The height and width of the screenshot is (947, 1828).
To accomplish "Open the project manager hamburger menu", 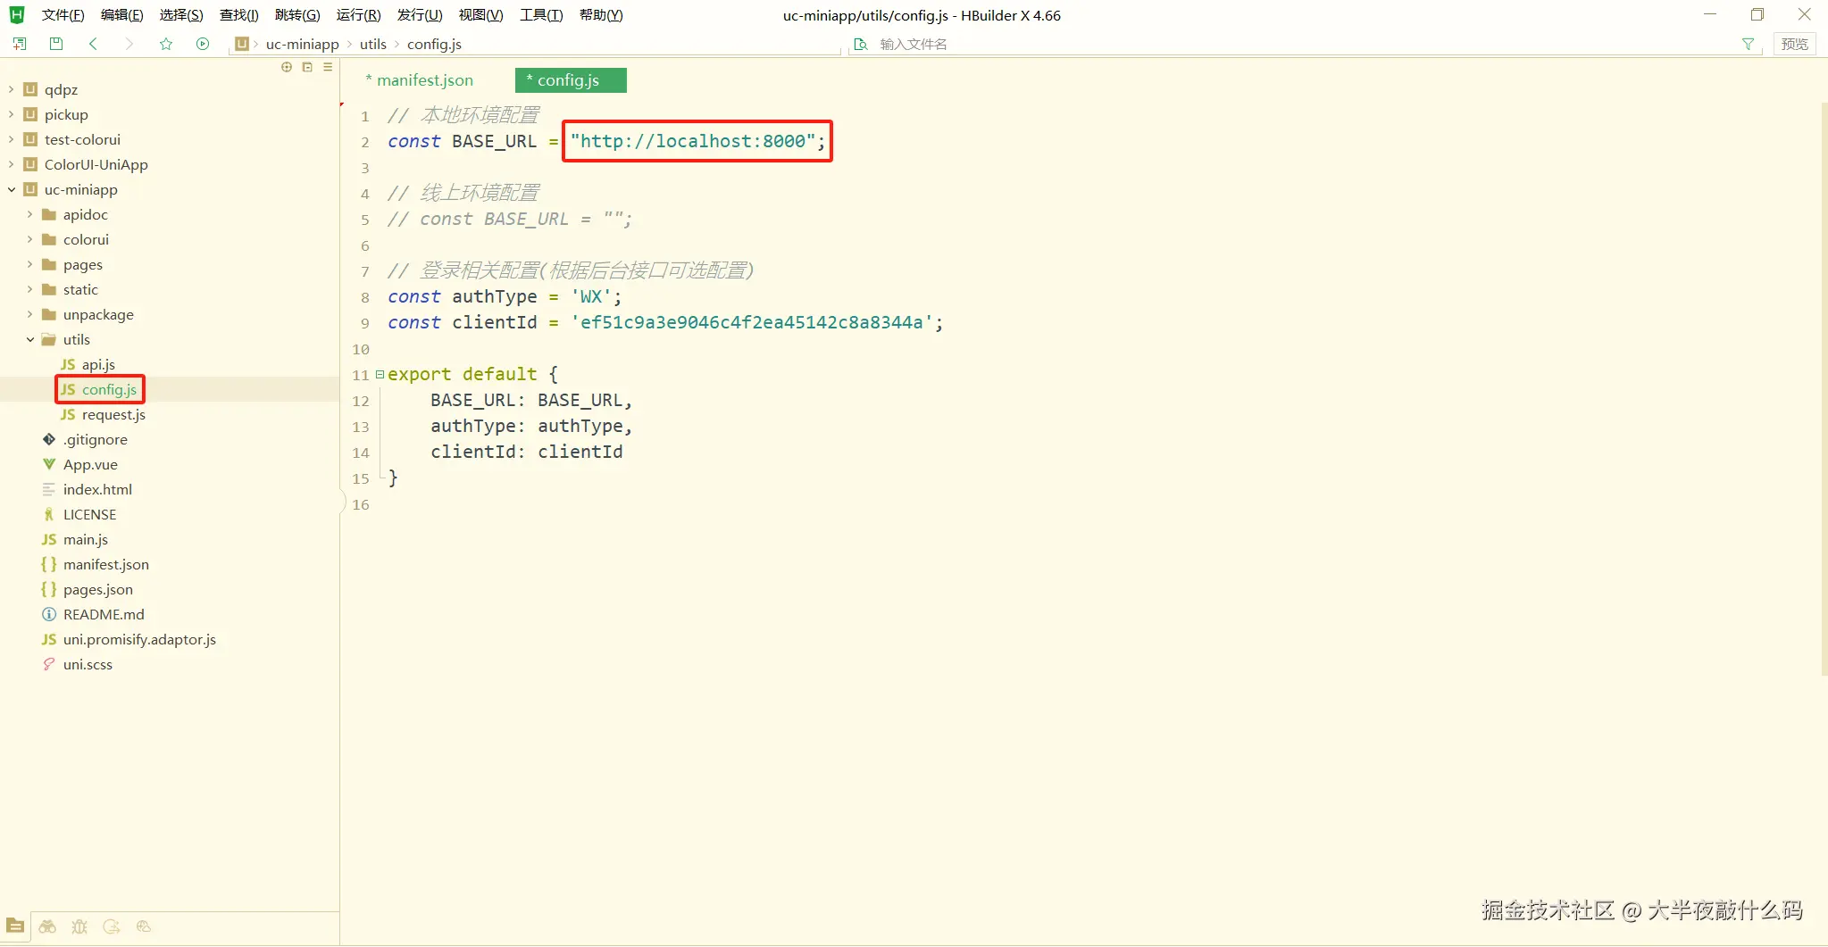I will 328,67.
